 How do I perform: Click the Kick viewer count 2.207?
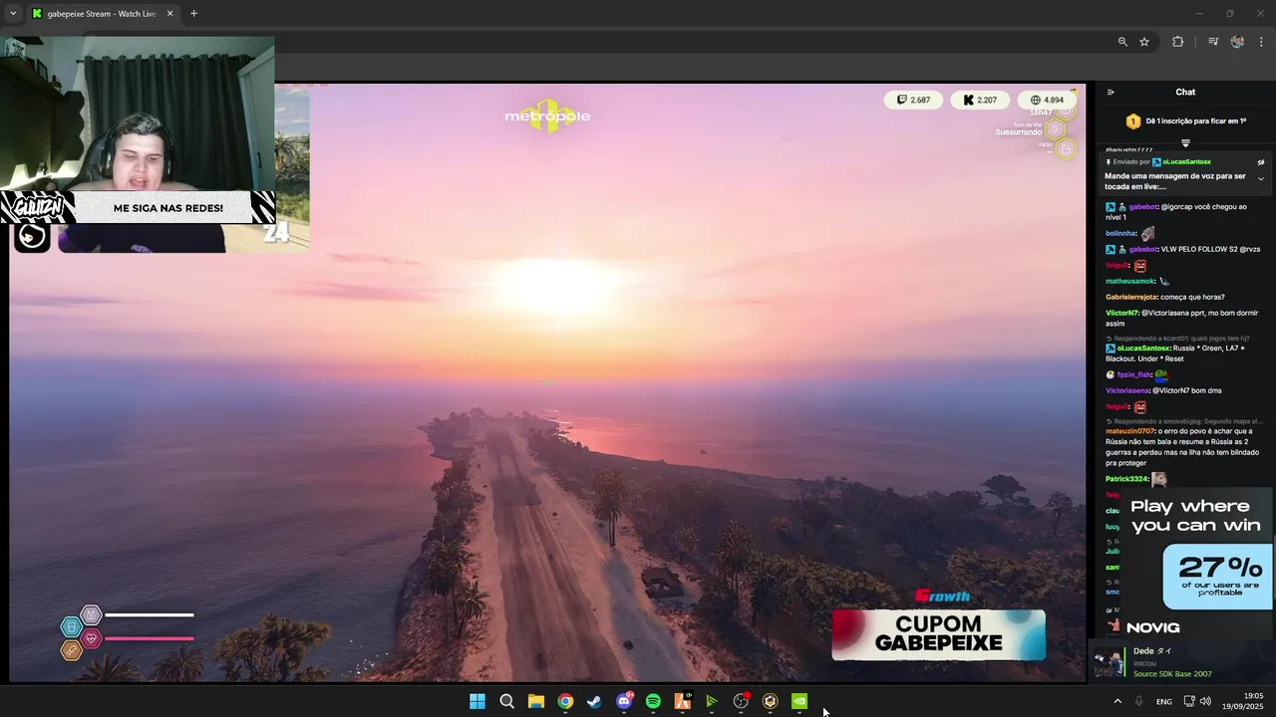click(980, 100)
